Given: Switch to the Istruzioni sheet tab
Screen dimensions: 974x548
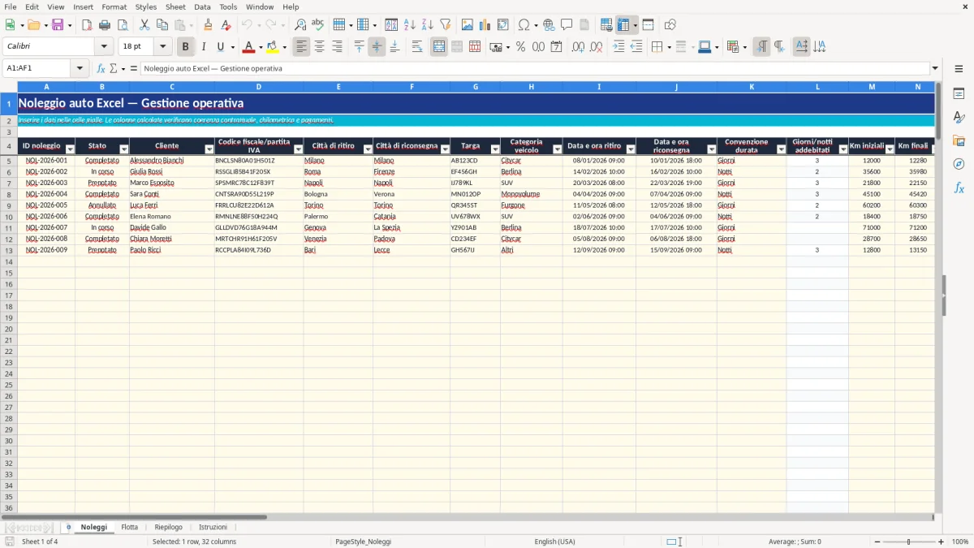Looking at the screenshot, I should point(213,527).
